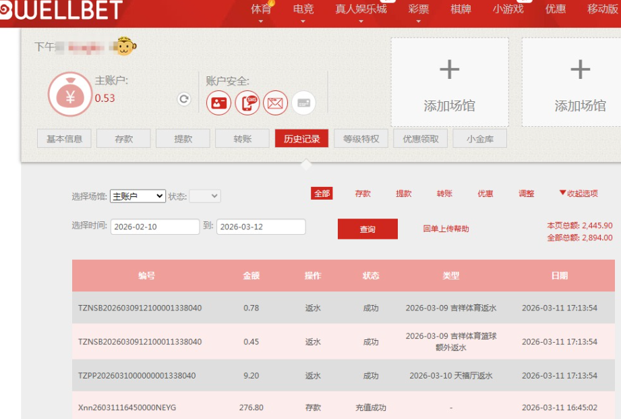Open the 主账户 venue selector dropdown

tap(137, 194)
